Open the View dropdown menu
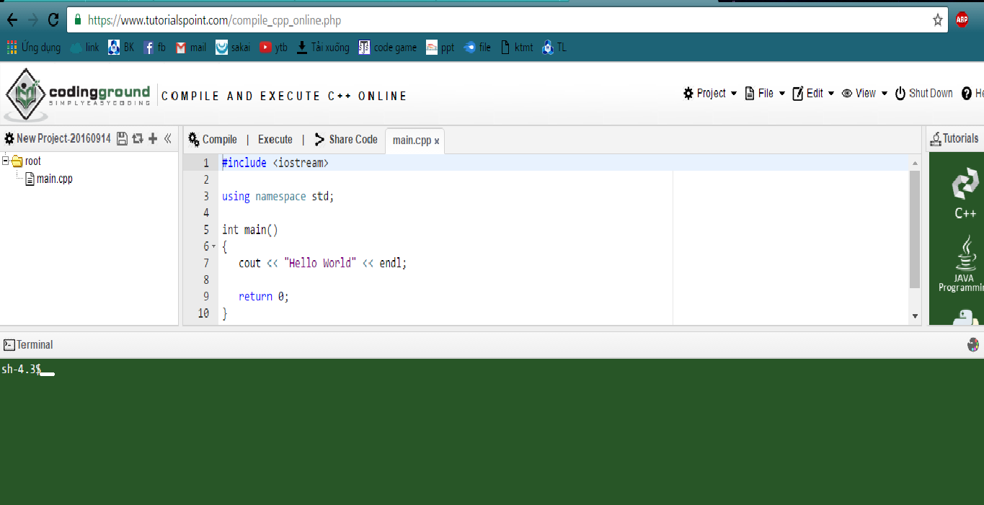 click(864, 94)
